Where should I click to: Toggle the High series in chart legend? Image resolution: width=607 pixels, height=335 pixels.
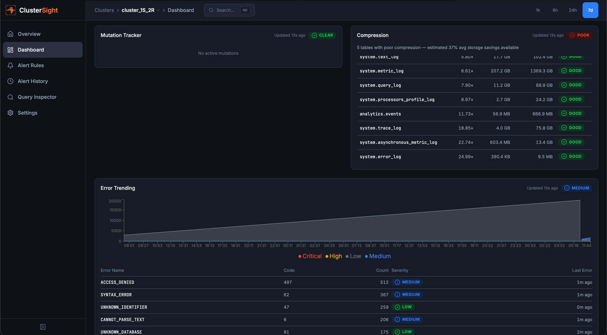pos(333,256)
